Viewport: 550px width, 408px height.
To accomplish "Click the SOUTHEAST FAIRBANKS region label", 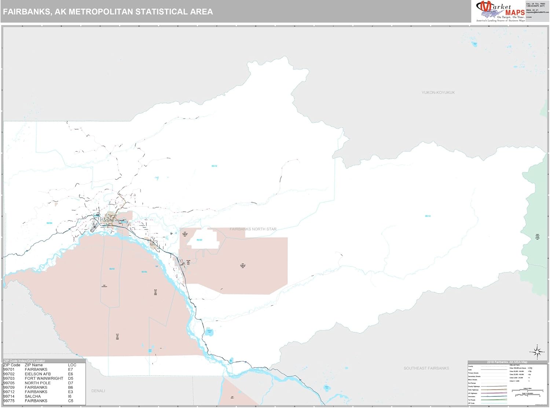I will click(x=426, y=368).
